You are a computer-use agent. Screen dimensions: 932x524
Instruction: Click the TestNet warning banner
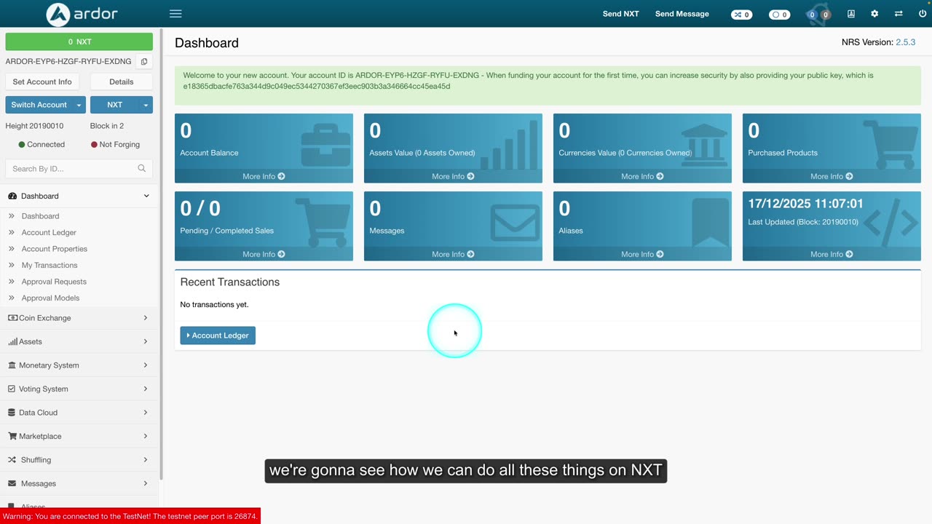pos(130,516)
